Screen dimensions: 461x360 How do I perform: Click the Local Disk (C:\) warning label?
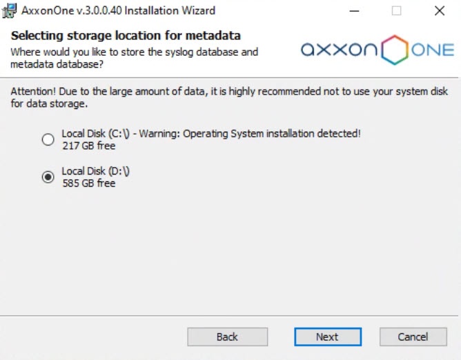(x=211, y=134)
